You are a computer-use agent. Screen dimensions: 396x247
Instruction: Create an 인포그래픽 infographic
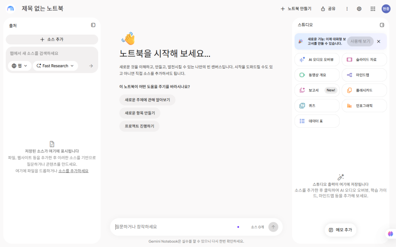tap(364, 106)
